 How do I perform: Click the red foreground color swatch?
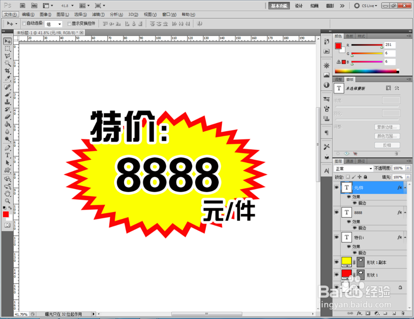click(5, 214)
